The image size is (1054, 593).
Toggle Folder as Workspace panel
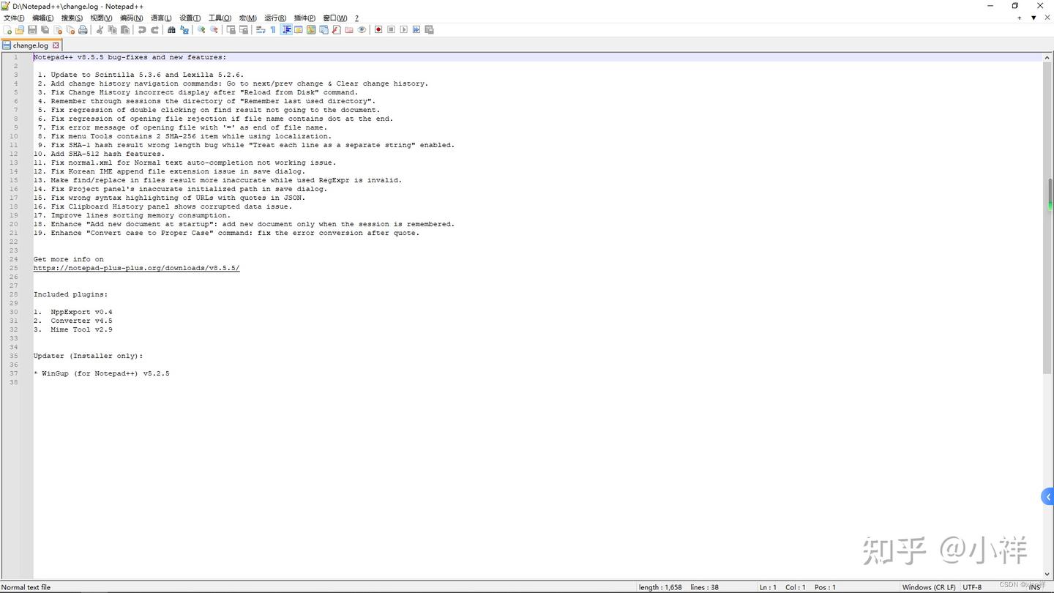tap(349, 30)
